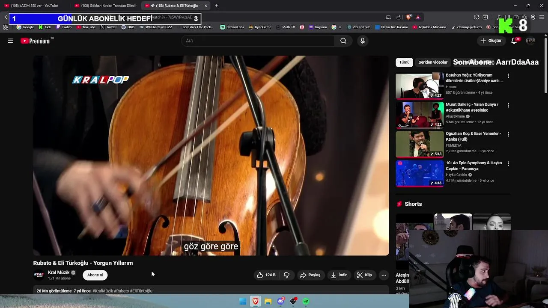Open Oğuzhan Koç Kanka thumbnail
548x308 pixels.
pyautogui.click(x=420, y=144)
